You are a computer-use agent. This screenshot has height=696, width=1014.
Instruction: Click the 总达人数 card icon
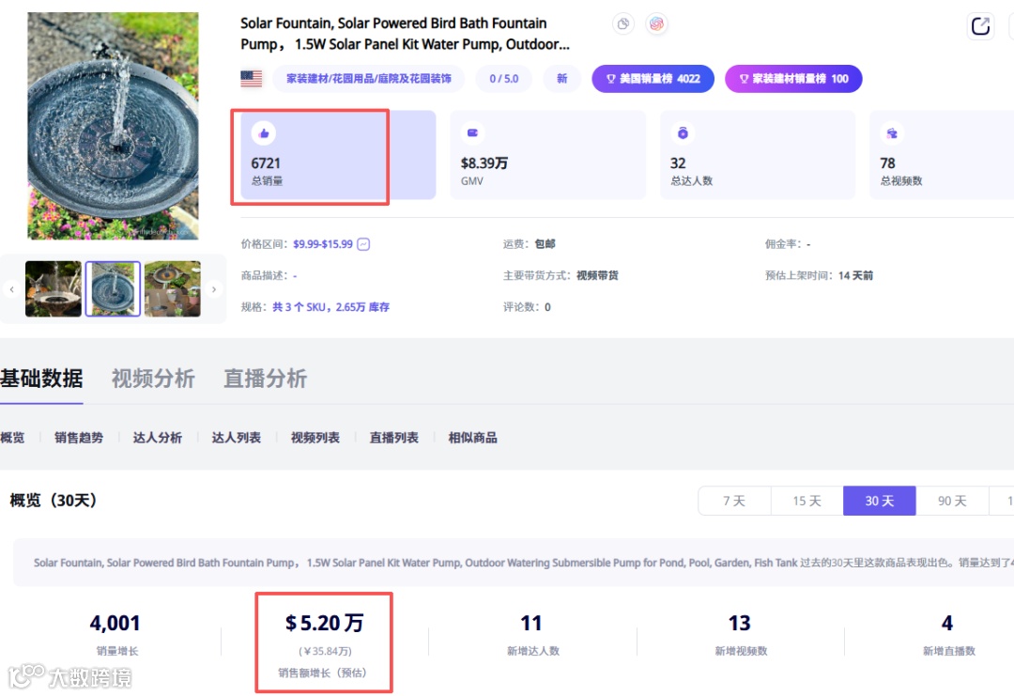tap(683, 133)
